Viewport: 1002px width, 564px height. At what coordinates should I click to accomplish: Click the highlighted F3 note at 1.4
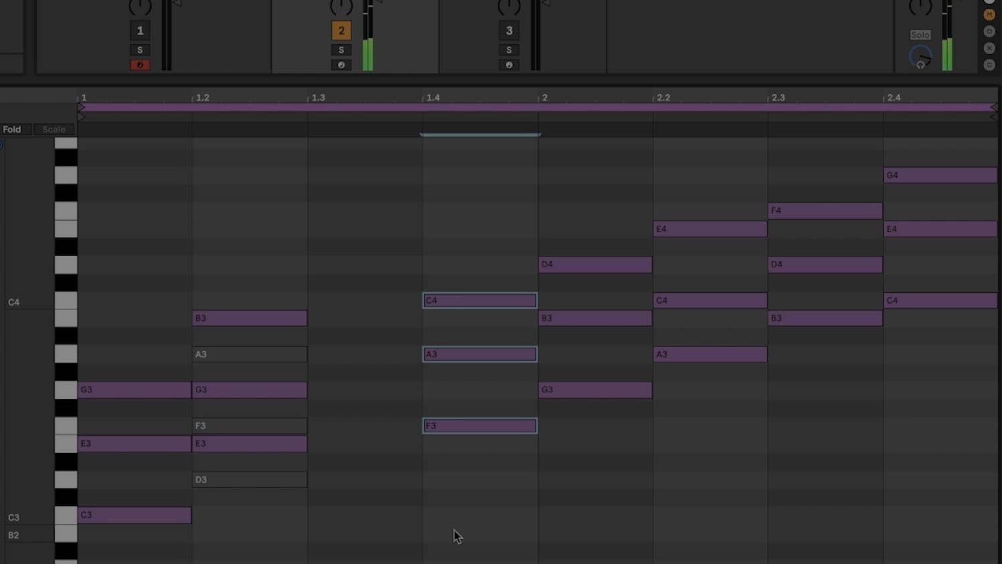click(x=480, y=426)
